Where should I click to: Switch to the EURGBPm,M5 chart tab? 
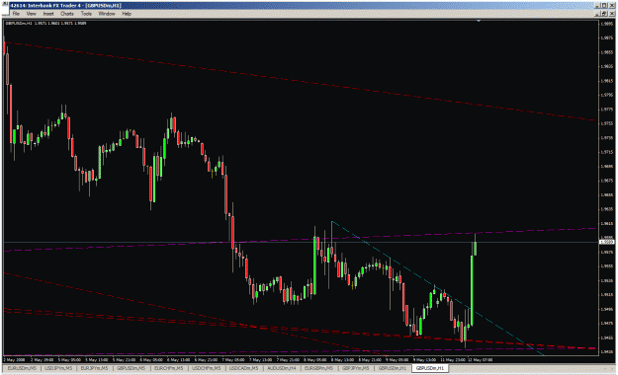[318, 368]
